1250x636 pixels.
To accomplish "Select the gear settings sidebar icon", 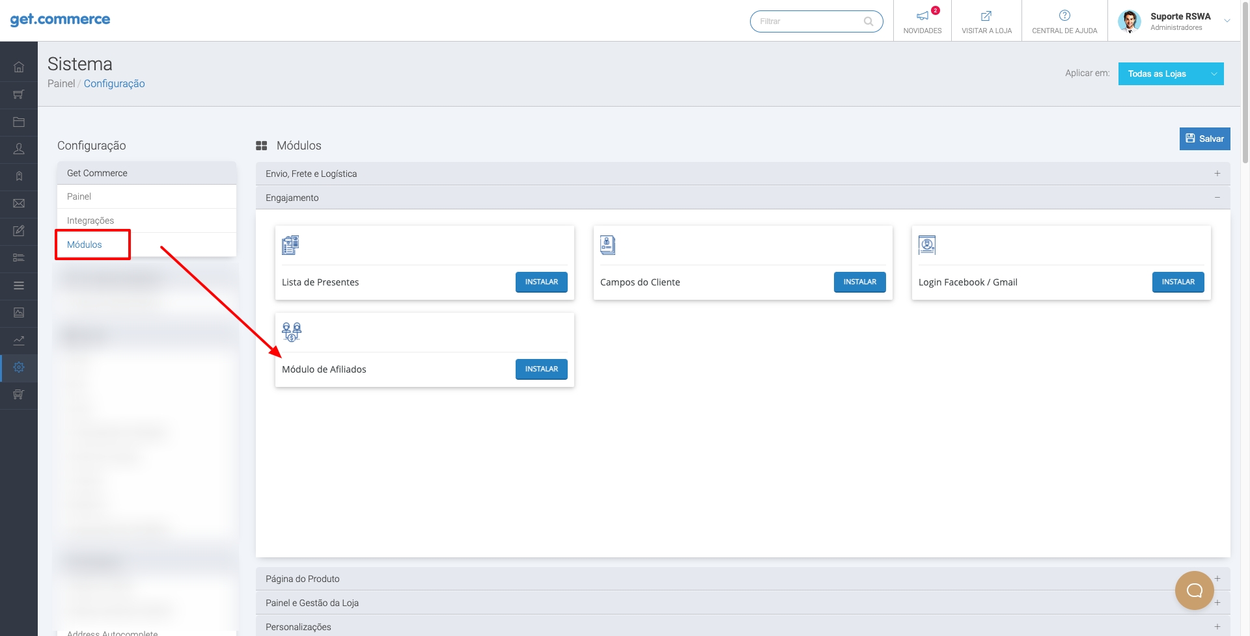I will 19,367.
